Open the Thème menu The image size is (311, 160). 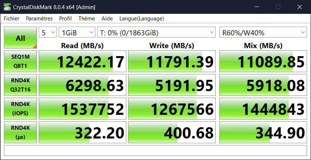tap(87, 19)
